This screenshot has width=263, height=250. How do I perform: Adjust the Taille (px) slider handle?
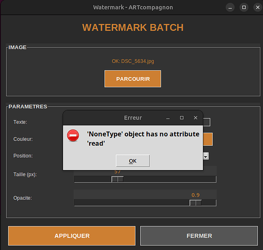117,179
